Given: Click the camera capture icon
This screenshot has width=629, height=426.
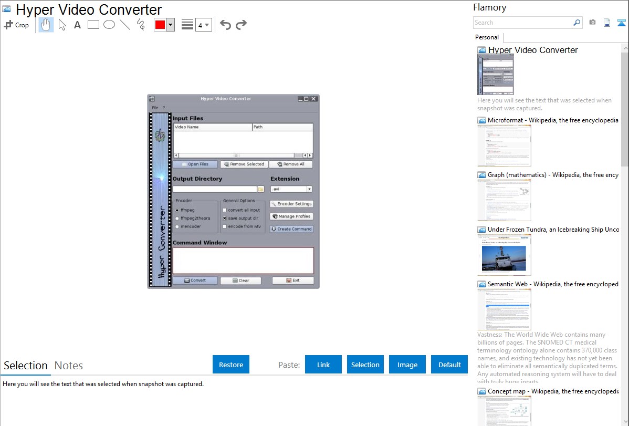Looking at the screenshot, I should [592, 23].
